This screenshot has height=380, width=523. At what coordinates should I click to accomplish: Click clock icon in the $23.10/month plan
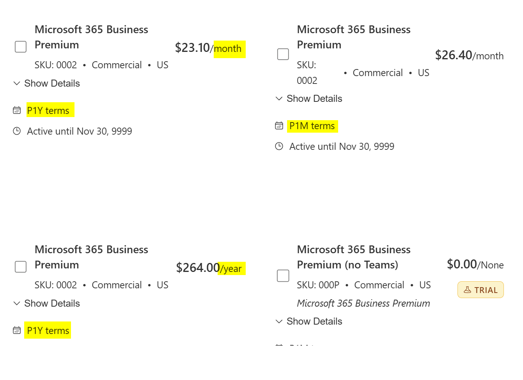click(17, 131)
